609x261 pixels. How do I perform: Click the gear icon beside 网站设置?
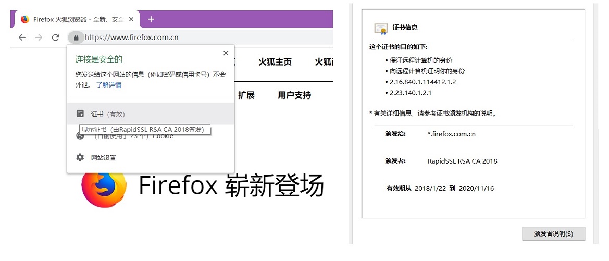pos(80,157)
